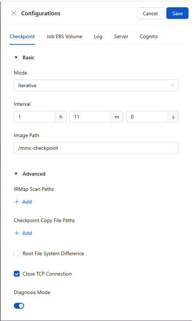Click the chevron arrow in the Mode selector
The width and height of the screenshot is (194, 321).
(173, 85)
